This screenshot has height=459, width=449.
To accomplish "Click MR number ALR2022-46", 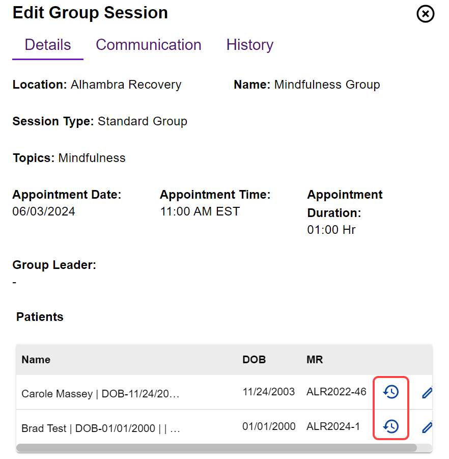I will pyautogui.click(x=336, y=392).
